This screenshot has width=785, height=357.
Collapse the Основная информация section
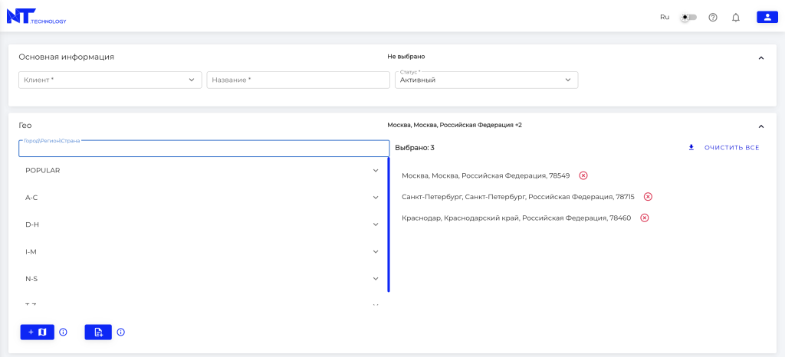pyautogui.click(x=760, y=57)
